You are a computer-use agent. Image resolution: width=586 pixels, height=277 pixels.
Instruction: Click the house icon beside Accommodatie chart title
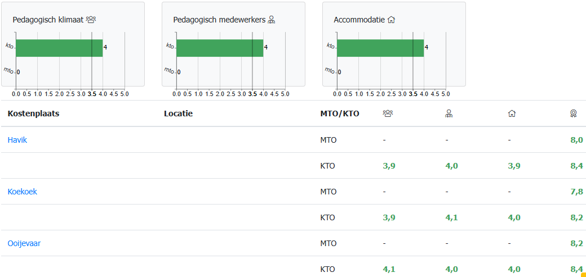(392, 20)
